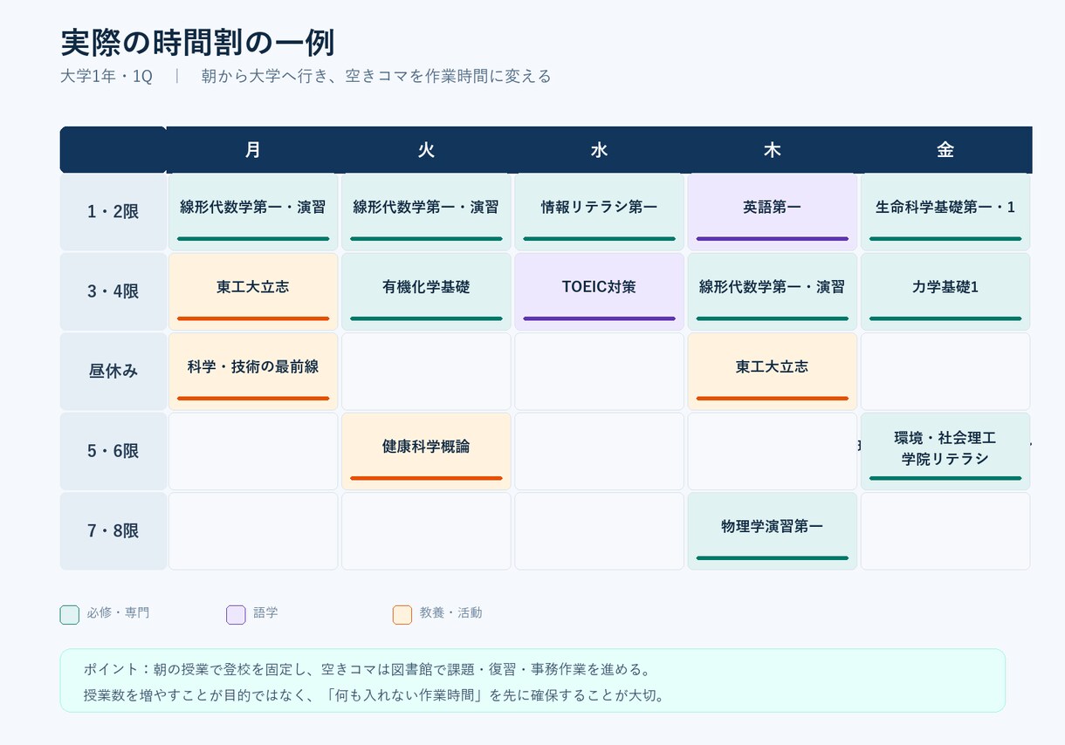The width and height of the screenshot is (1065, 745).
Task: Select the 5・6限 row label
Action: point(113,451)
